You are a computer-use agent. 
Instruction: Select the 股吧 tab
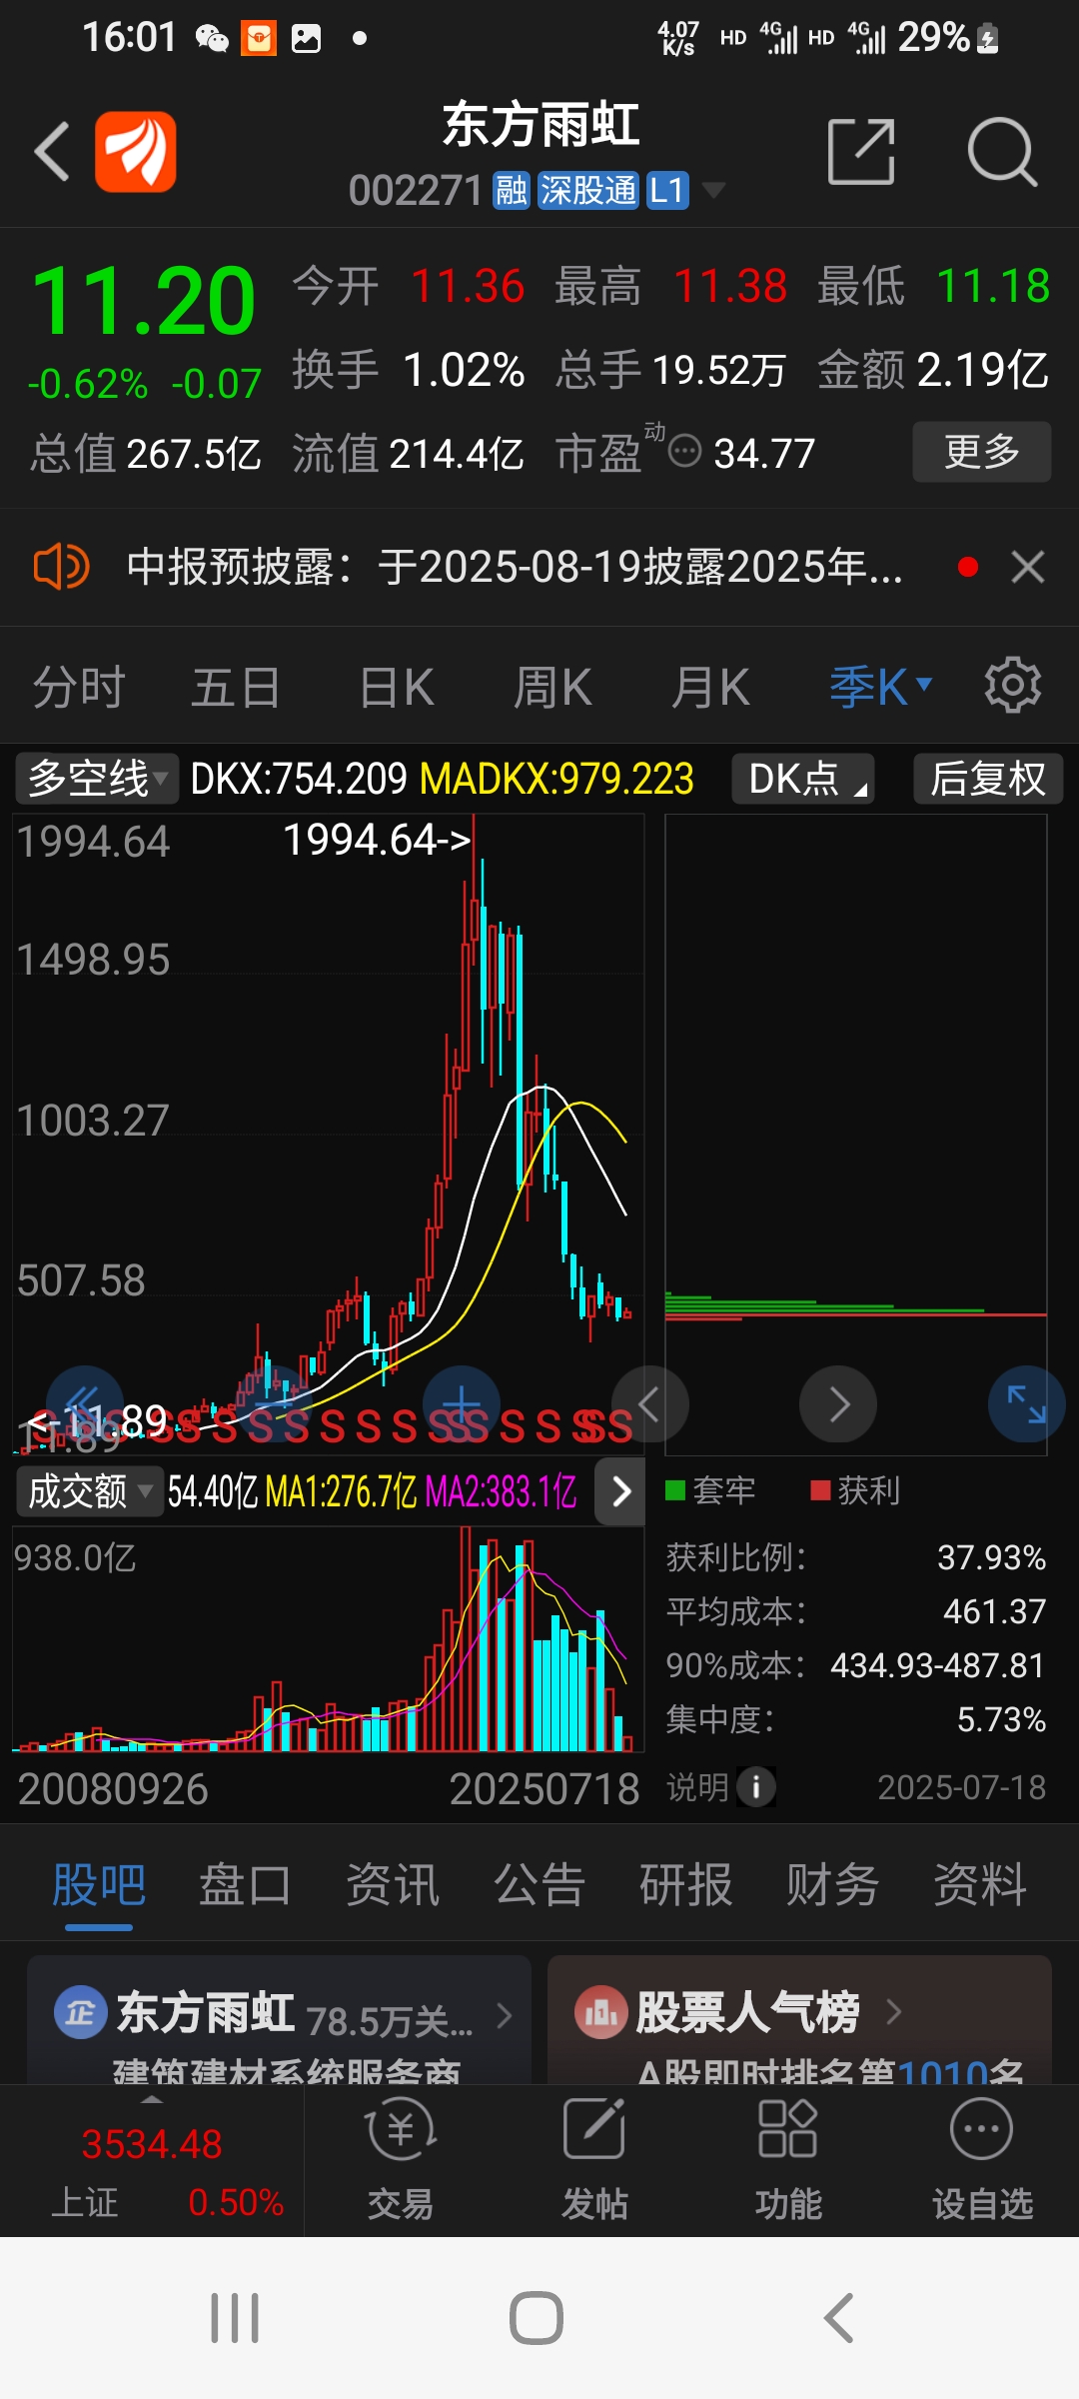99,1885
